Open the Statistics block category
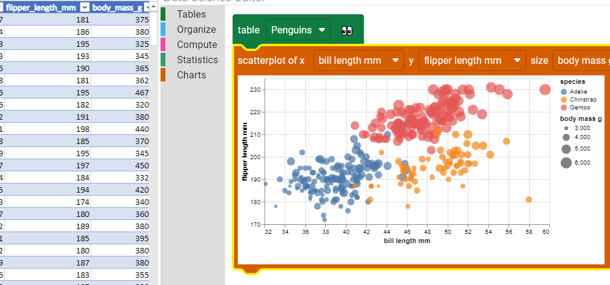Screen dimensions: 610x285 point(197,60)
